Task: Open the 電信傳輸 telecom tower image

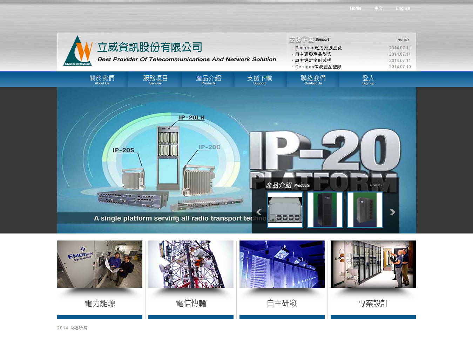Action: click(x=191, y=264)
